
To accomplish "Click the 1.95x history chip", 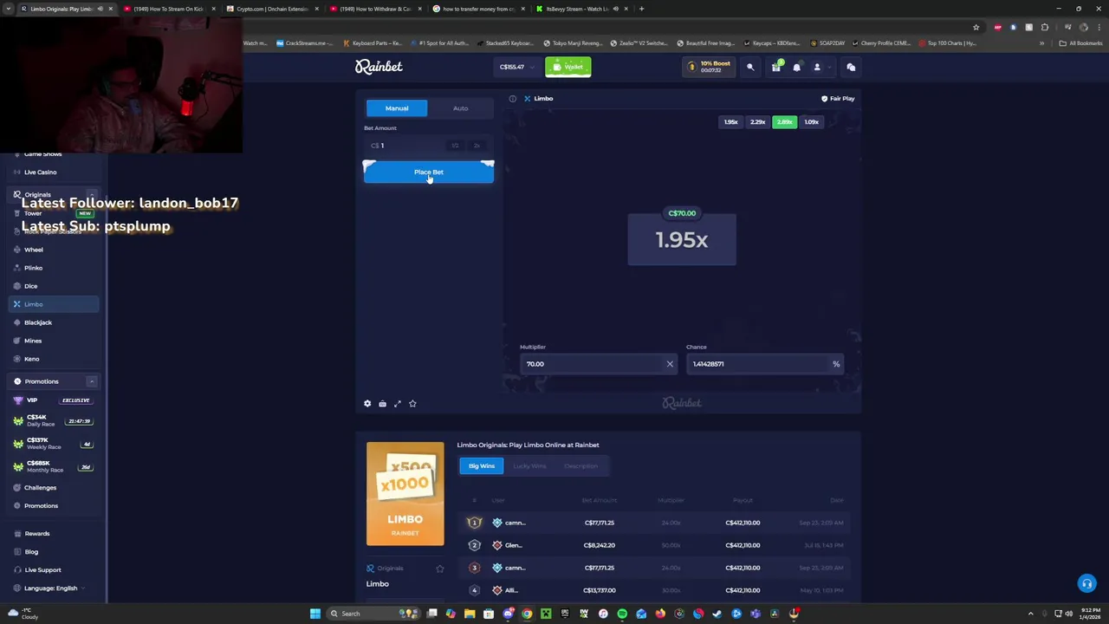I will click(x=731, y=122).
